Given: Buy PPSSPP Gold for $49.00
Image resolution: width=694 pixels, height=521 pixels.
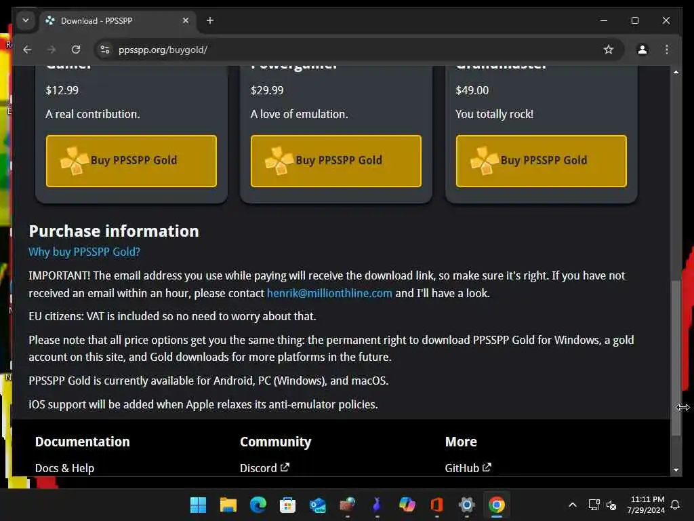Looking at the screenshot, I should pos(542,161).
